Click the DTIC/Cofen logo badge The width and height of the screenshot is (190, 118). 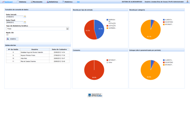pos(95,95)
